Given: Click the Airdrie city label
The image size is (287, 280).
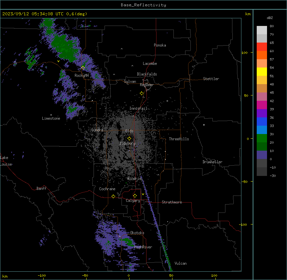Looking at the screenshot, I should (135, 179).
